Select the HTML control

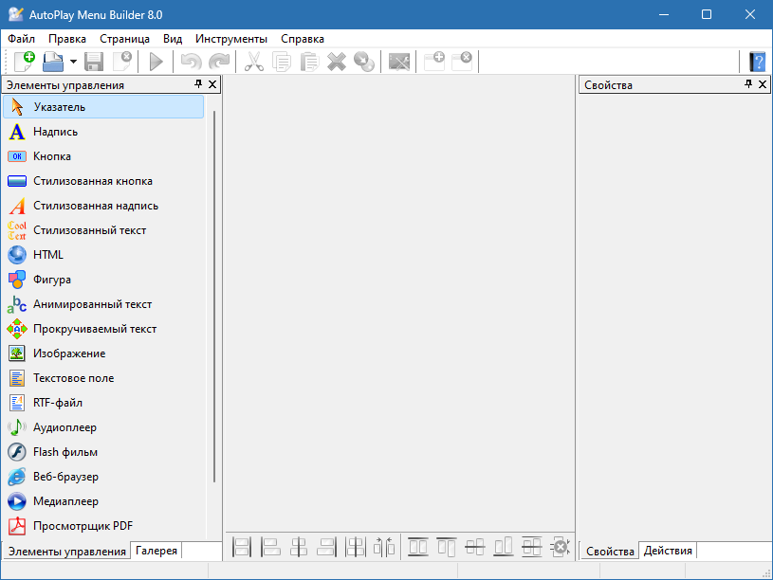(x=103, y=255)
